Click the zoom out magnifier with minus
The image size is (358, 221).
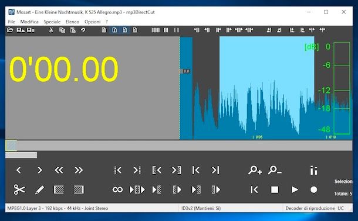pyautogui.click(x=275, y=170)
